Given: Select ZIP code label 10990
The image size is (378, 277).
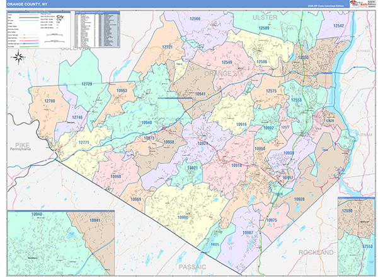Looking at the screenshot, I should click(x=183, y=218).
